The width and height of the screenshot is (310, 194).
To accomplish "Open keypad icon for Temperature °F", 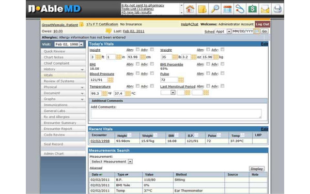I will 104,93.
